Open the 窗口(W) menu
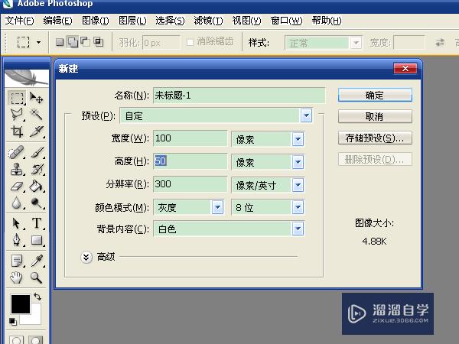 click(287, 21)
